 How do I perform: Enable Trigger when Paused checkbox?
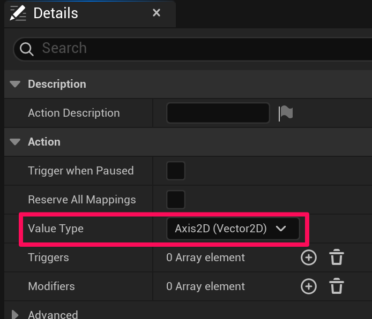click(176, 171)
